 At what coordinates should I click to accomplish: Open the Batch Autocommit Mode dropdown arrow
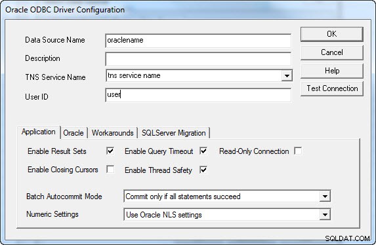tap(325, 197)
